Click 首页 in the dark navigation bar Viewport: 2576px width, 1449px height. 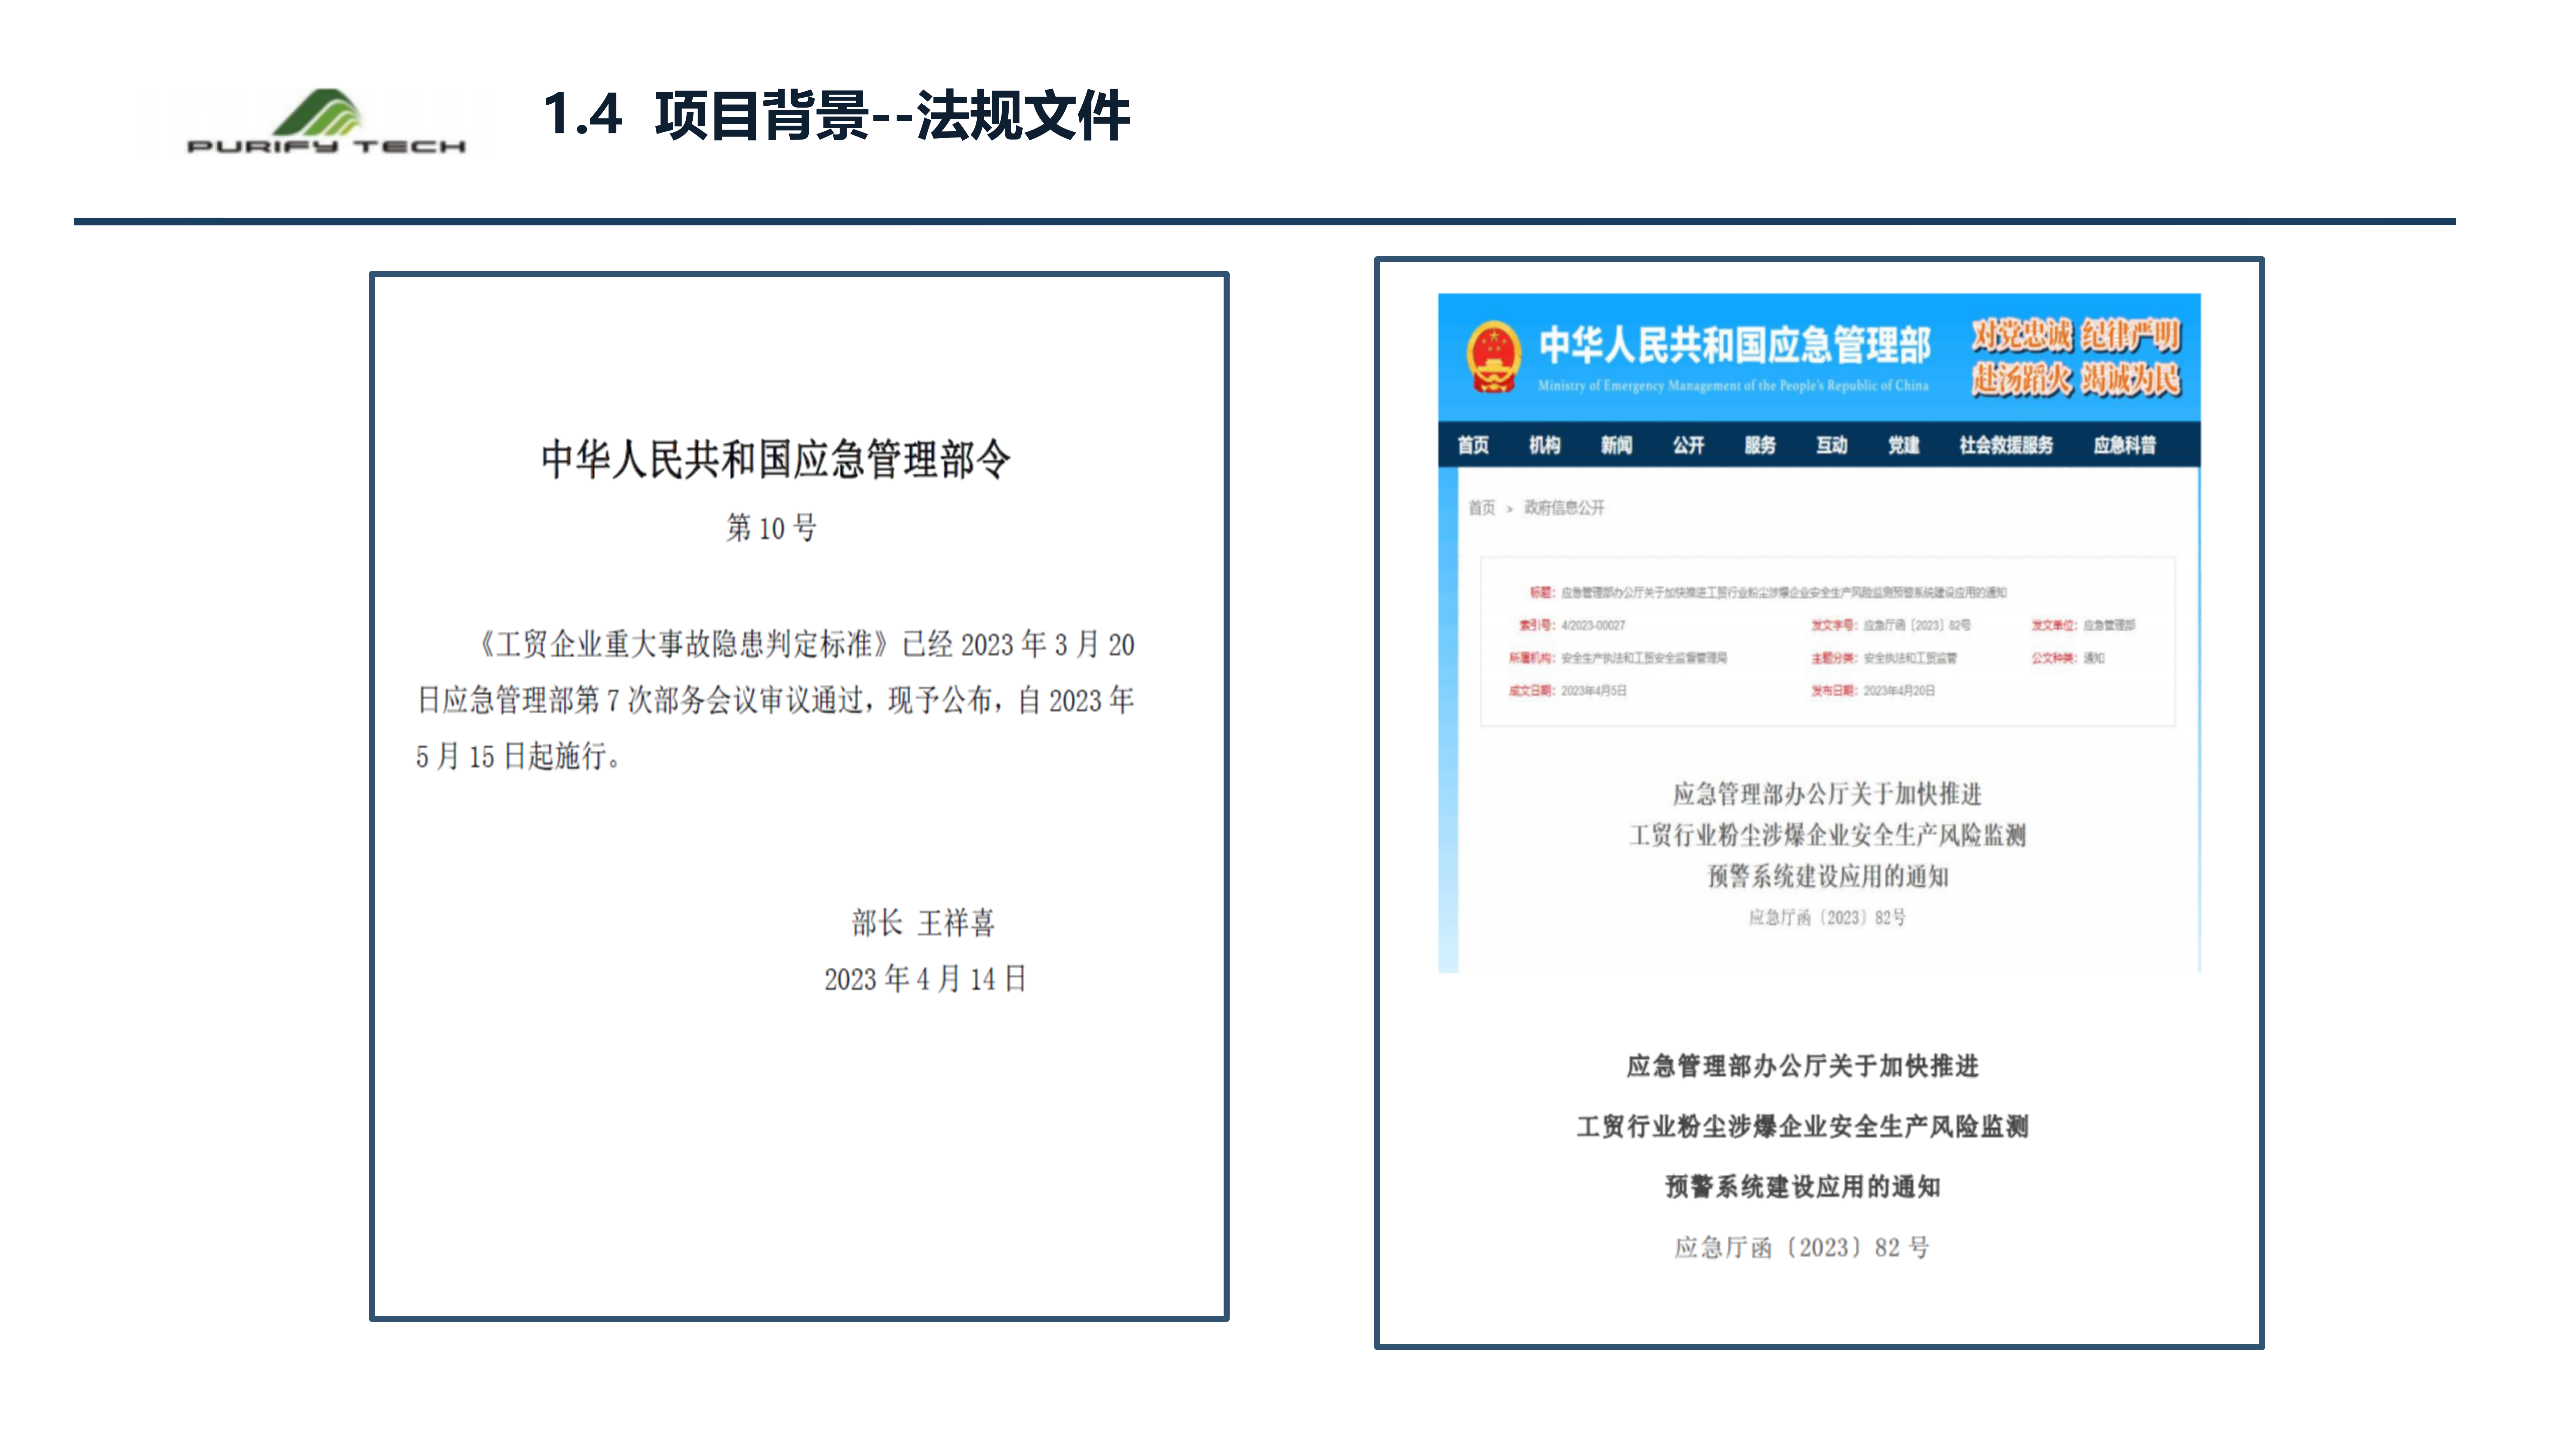pos(1473,445)
